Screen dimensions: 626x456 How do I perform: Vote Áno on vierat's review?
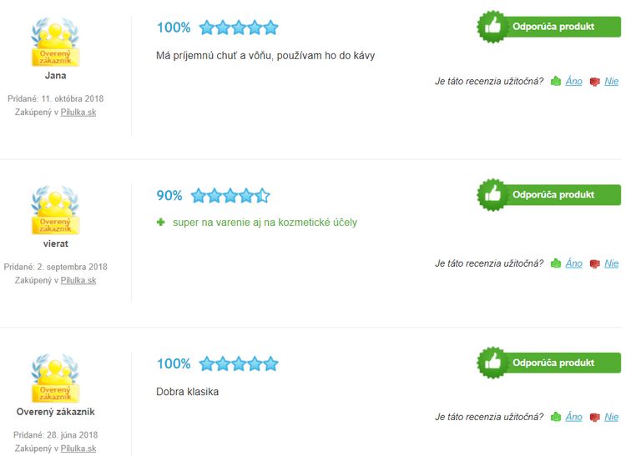coord(573,263)
